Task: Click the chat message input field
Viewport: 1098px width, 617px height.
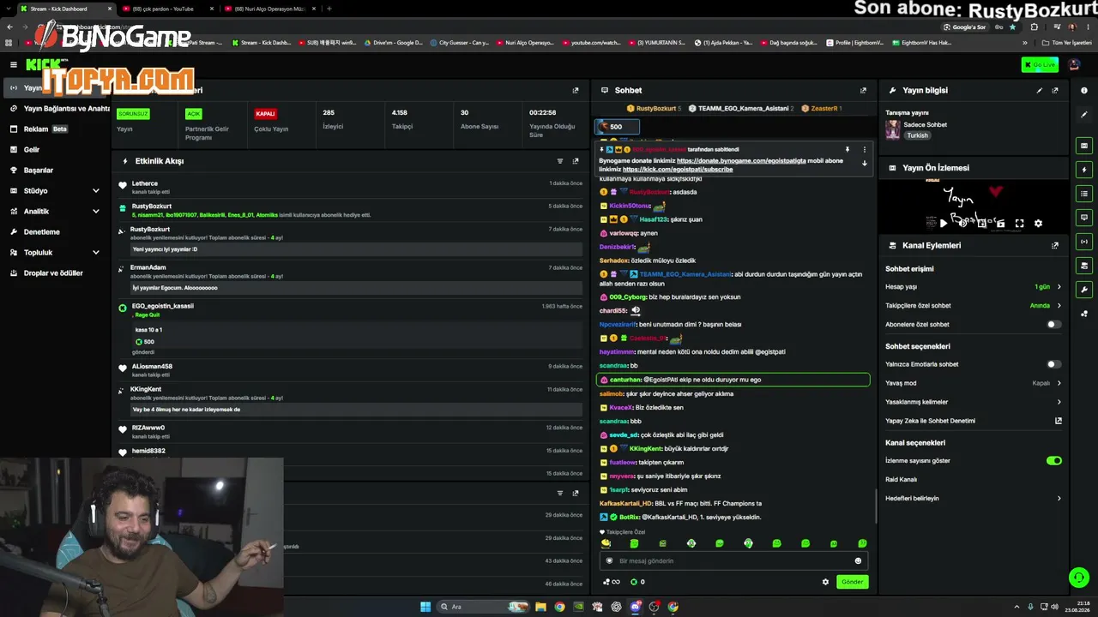Action: pos(733,561)
